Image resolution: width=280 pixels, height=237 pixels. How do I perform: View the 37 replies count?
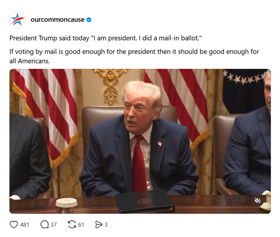(x=54, y=224)
